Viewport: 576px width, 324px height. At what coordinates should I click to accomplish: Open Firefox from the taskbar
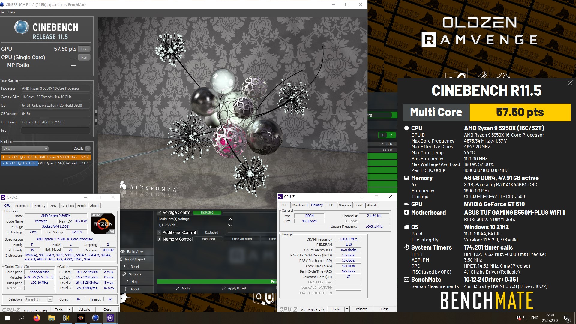coord(37,318)
